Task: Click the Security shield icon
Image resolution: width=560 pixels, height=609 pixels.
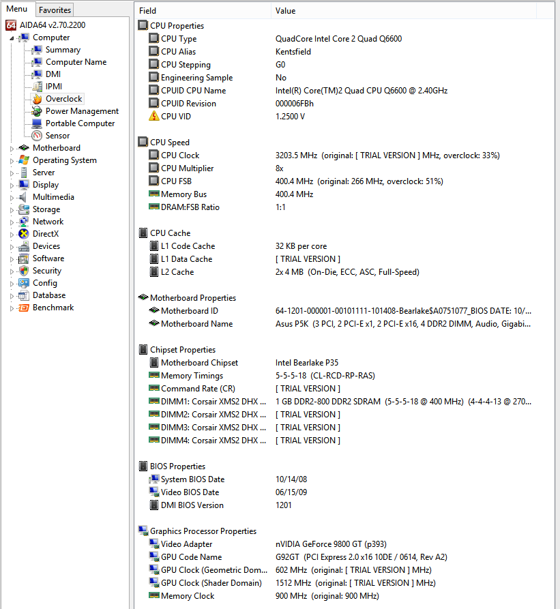Action: pyautogui.click(x=24, y=271)
